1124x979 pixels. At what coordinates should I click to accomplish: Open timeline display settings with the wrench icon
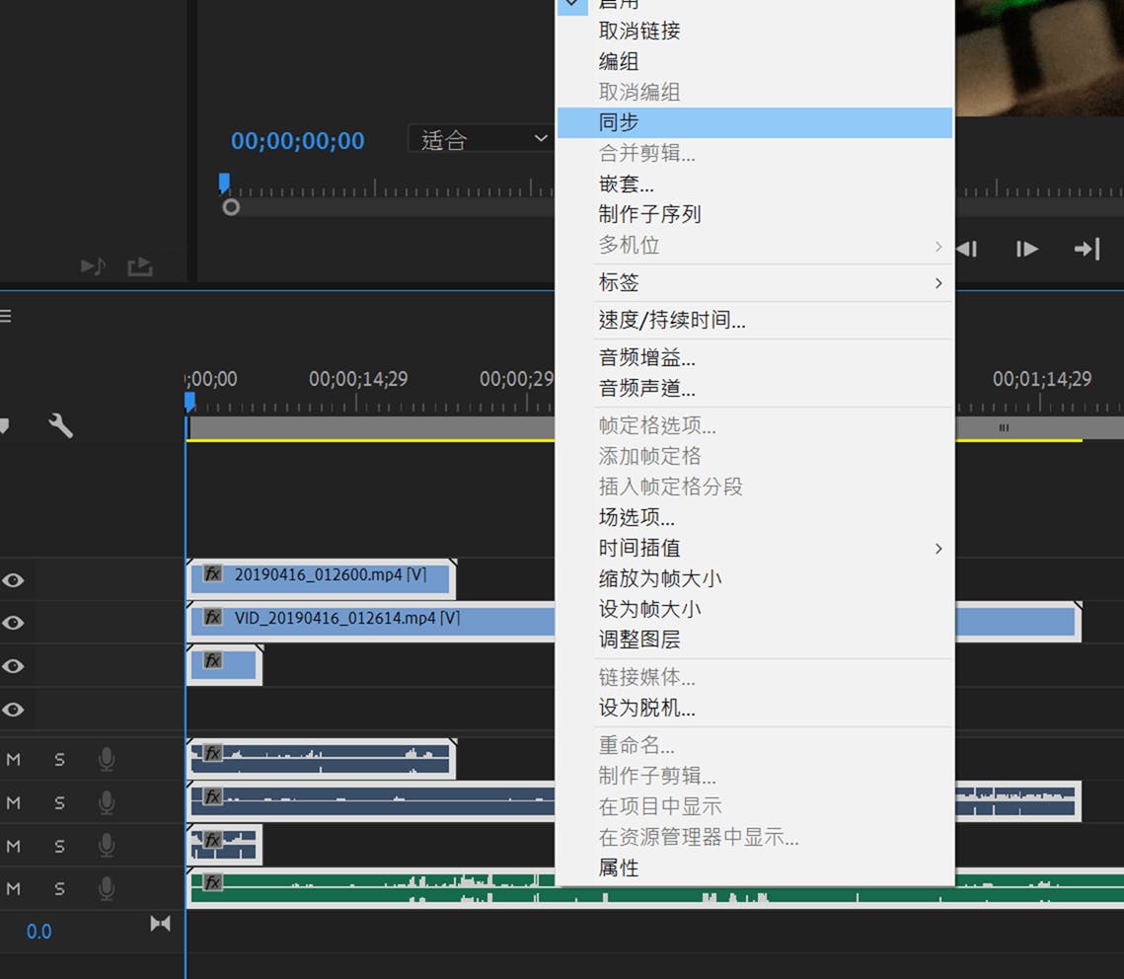61,425
